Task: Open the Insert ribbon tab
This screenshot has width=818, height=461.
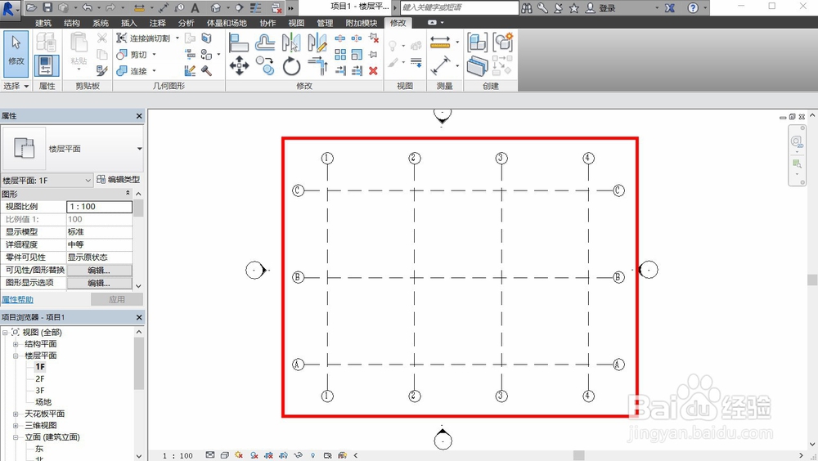Action: coord(128,23)
